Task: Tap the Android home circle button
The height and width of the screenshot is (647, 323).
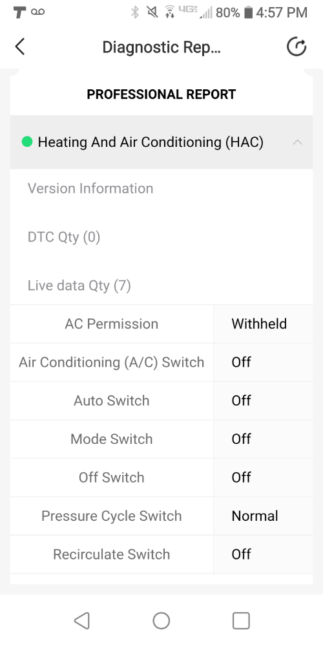Action: 161,620
